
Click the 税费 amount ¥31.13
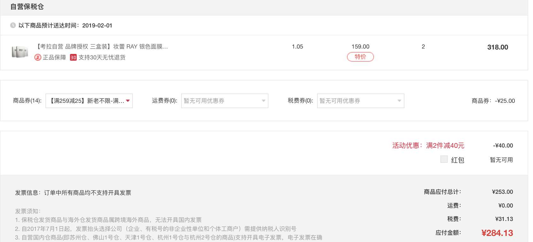coord(504,219)
